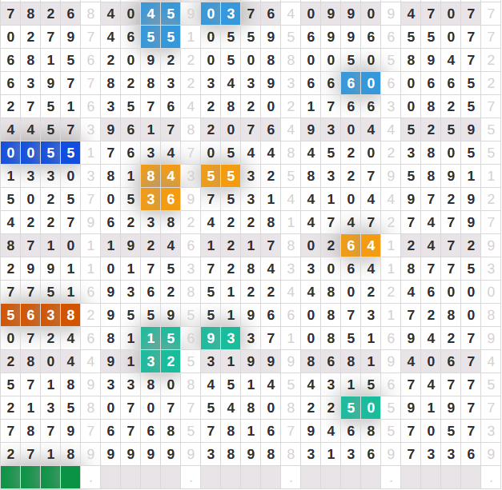Viewport: 502px width, 490px height.
Task: Select the orange 36 highlighted block
Action: [160, 199]
